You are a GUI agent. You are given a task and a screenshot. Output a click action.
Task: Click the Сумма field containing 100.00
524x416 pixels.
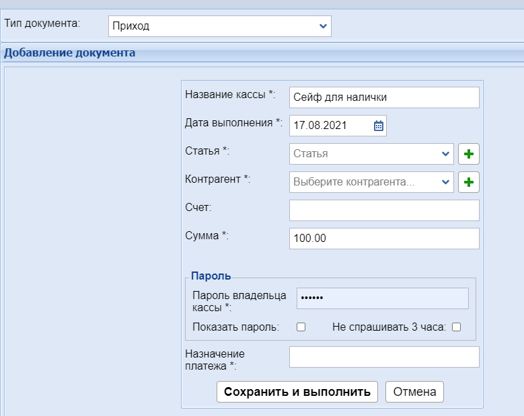tap(383, 239)
